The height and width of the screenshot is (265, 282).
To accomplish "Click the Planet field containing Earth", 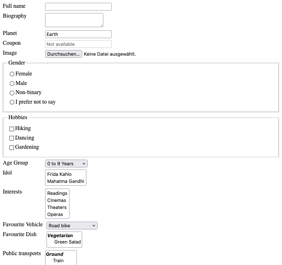I will click(78, 34).
